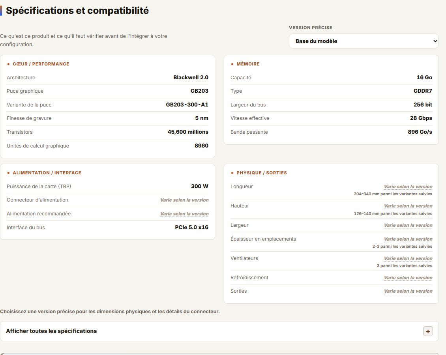Click the 'Unités de calcul graphique' label

[38, 146]
